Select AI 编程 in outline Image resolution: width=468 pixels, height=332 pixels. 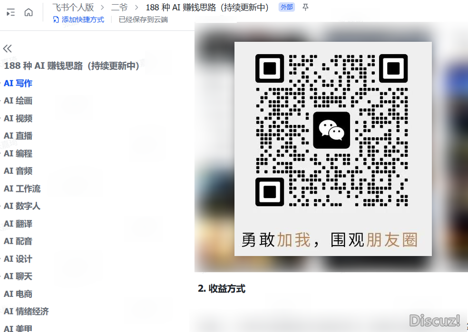click(18, 153)
